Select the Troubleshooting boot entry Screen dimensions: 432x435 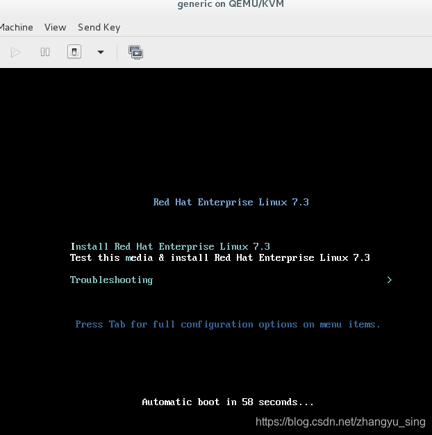(x=111, y=280)
